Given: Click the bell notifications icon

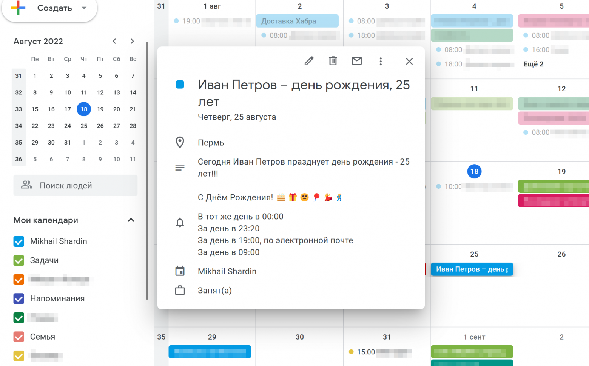Looking at the screenshot, I should (180, 223).
